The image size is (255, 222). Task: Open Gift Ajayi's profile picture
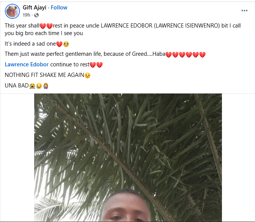[12, 11]
